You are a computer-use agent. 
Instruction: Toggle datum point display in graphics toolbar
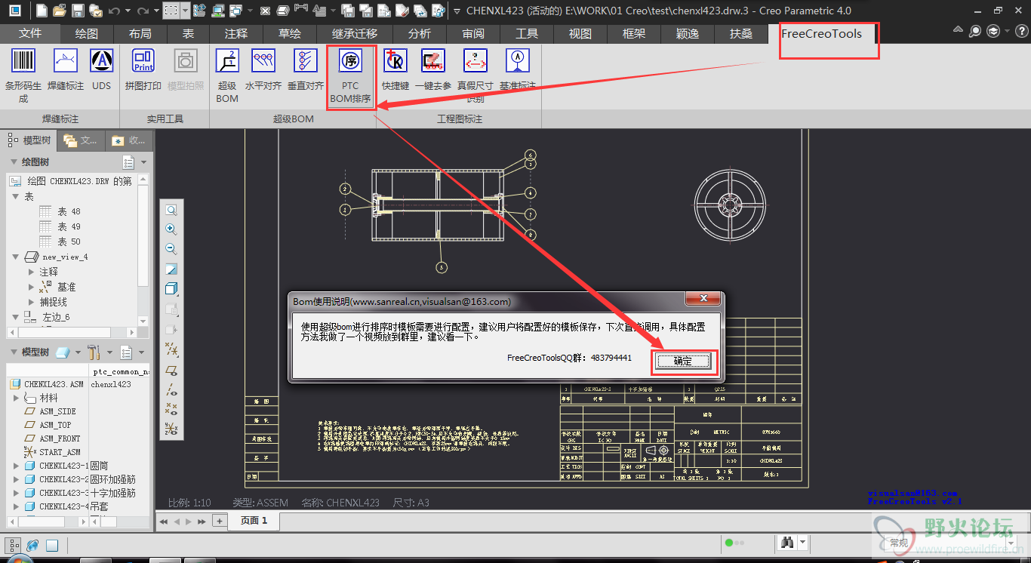pos(171,409)
